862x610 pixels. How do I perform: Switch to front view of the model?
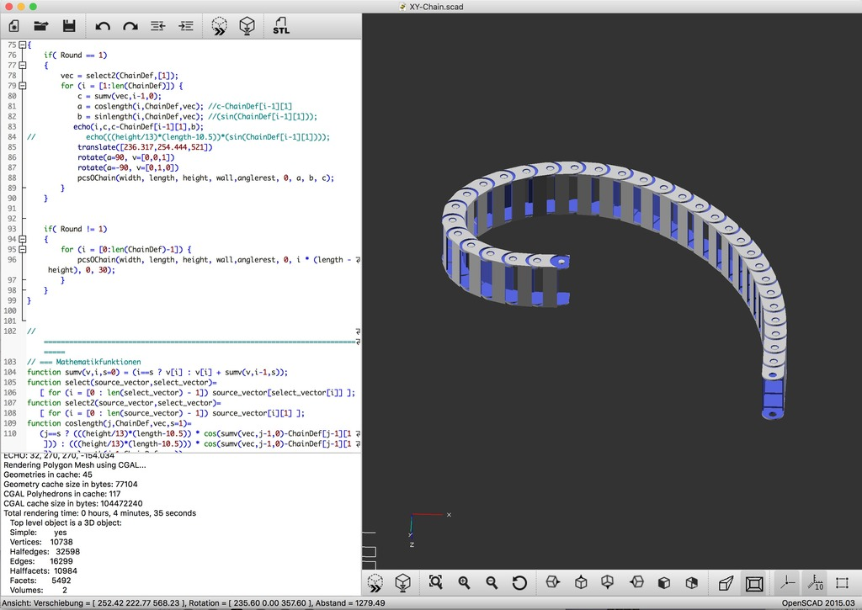(x=664, y=582)
